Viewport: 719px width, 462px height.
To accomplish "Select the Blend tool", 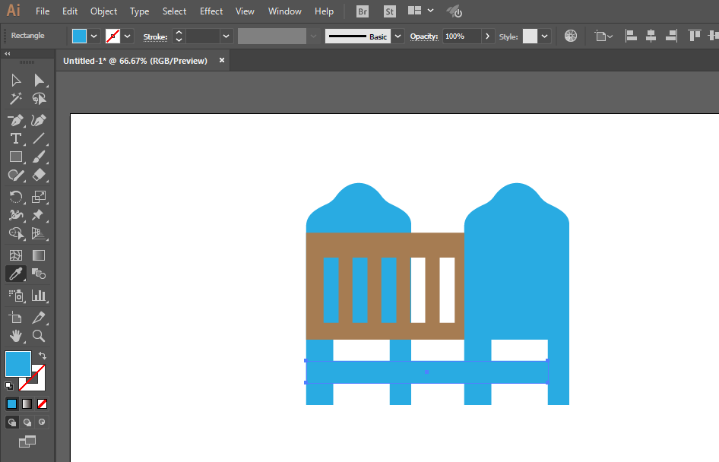I will tap(39, 274).
